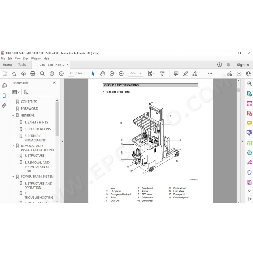Open 1. STRUCTURE bookmark
253x253 pixels.
pos(34,156)
